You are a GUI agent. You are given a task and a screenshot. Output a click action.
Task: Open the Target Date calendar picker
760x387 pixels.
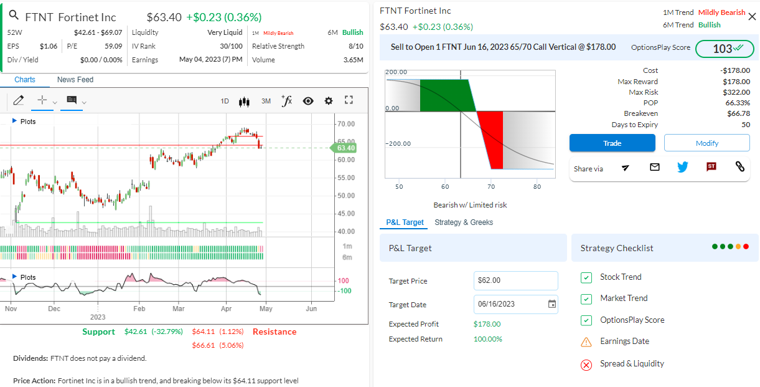551,304
